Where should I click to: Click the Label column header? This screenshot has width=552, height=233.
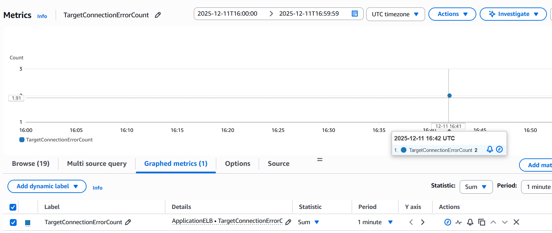(52, 207)
